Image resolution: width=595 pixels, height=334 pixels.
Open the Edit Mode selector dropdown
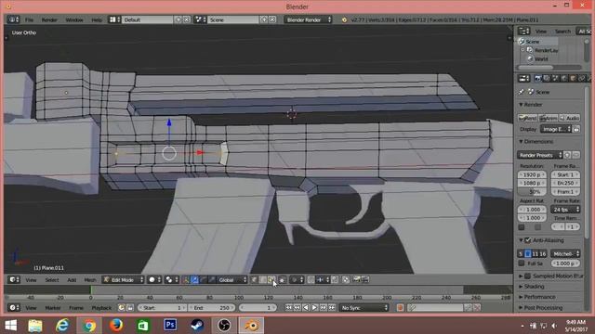click(x=124, y=280)
